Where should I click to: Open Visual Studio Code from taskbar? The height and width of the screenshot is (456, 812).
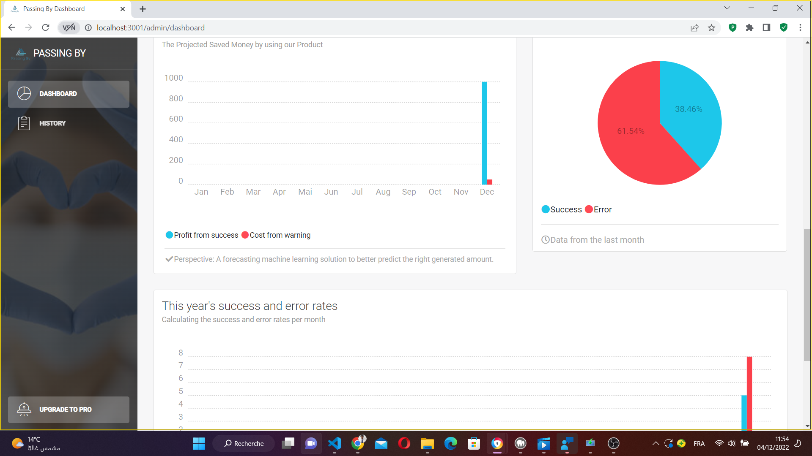[x=334, y=443]
